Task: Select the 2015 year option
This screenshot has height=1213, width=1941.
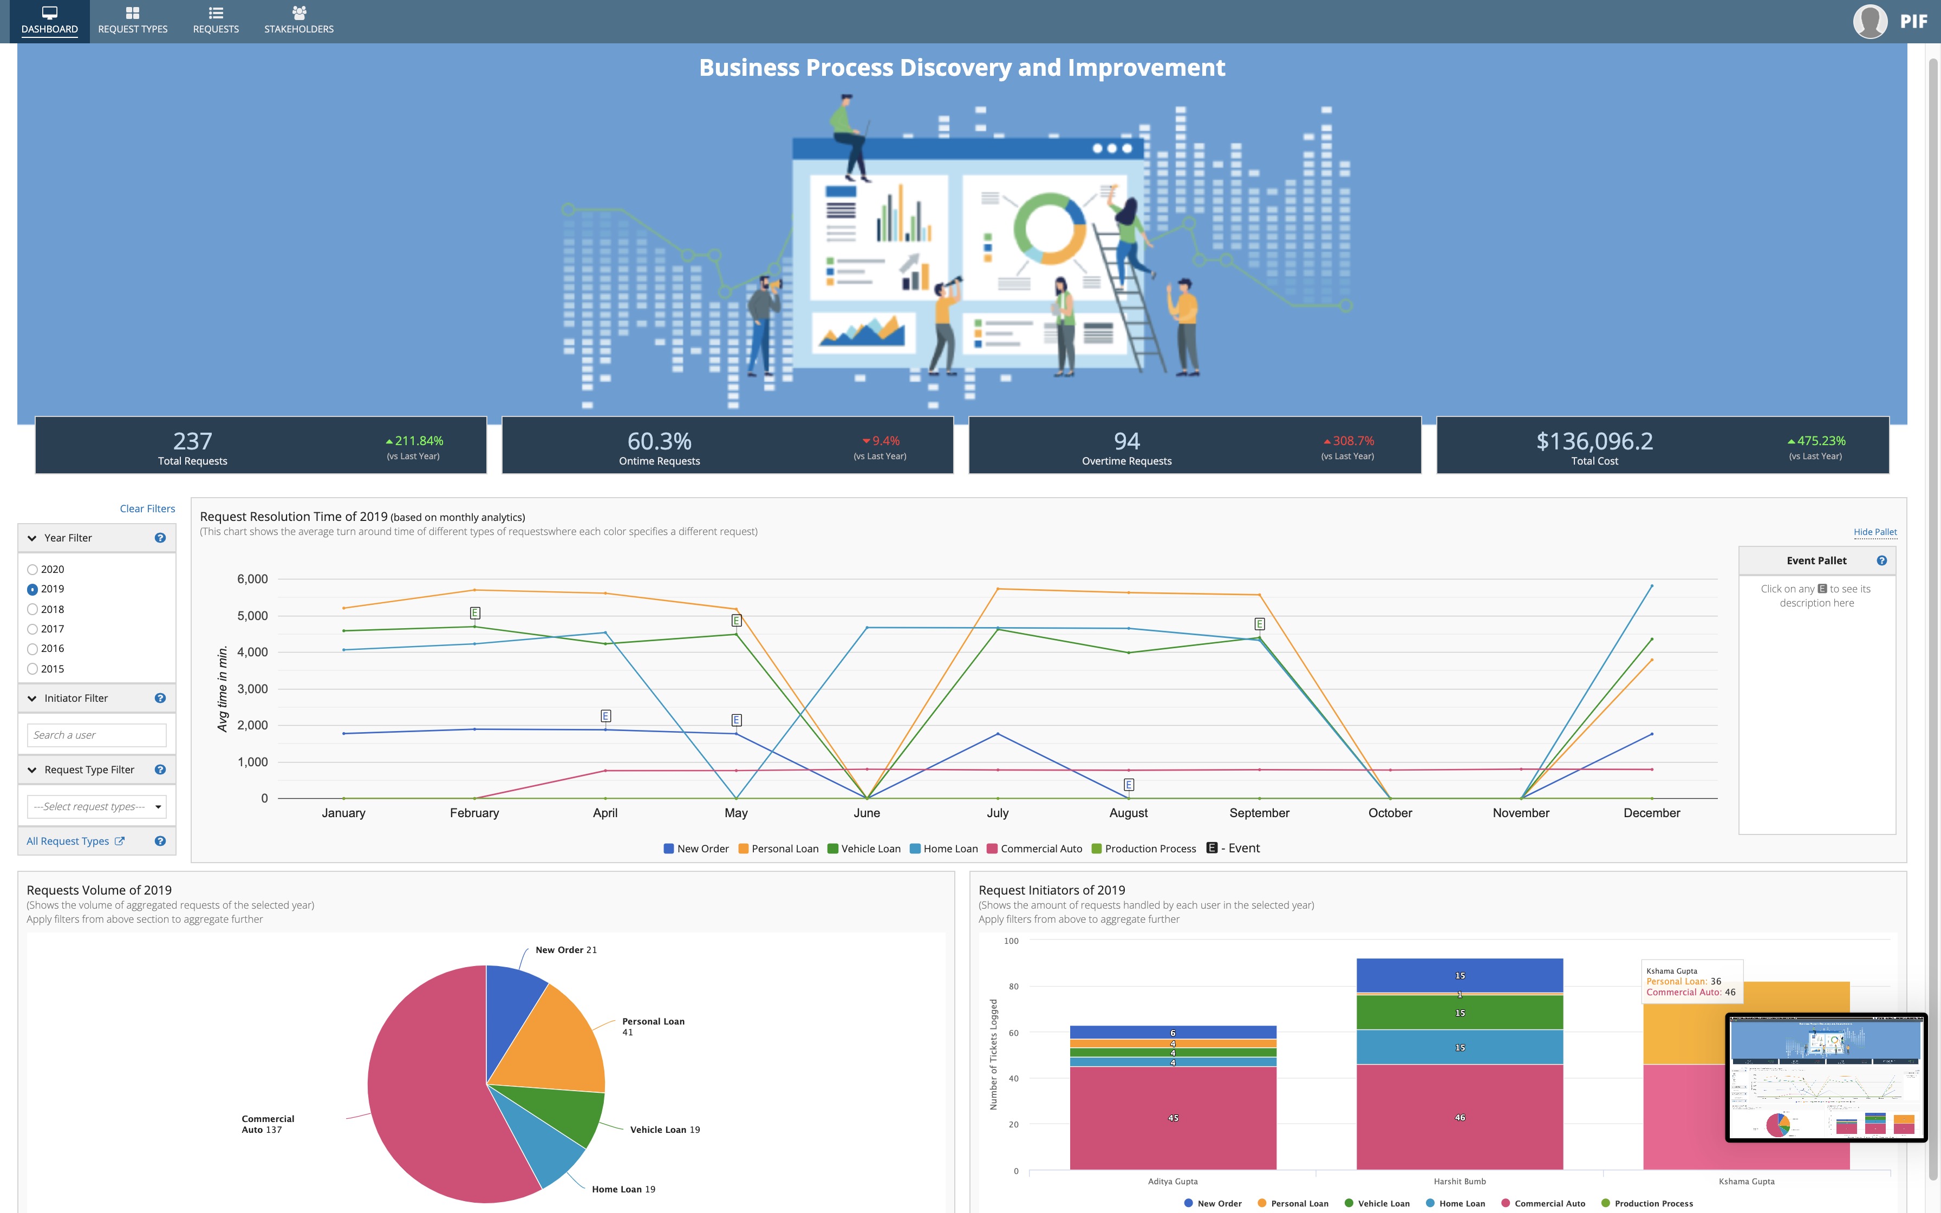Action: pos(32,668)
